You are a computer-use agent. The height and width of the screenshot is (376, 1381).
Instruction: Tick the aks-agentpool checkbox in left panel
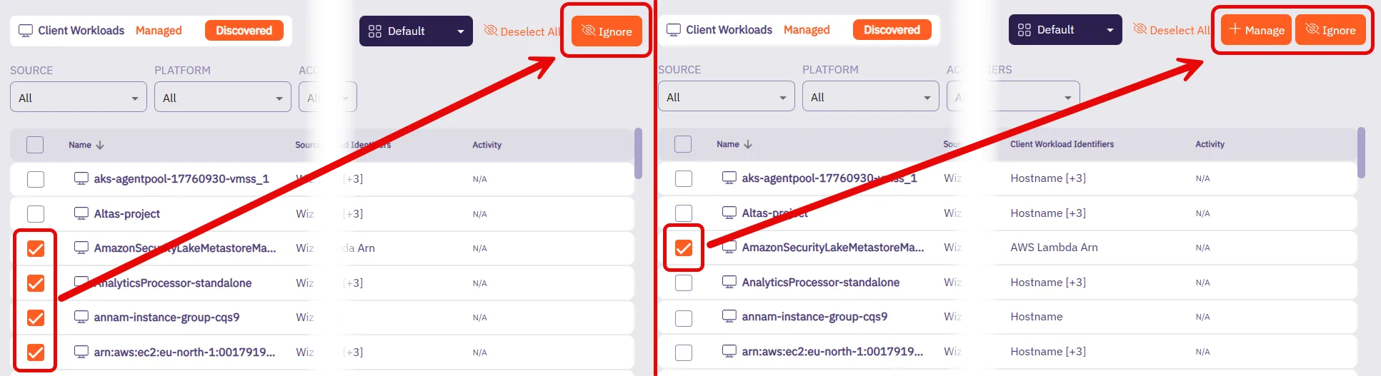pyautogui.click(x=36, y=179)
